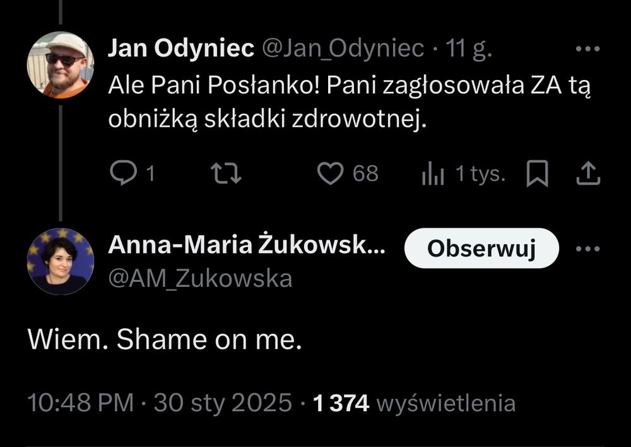Bookmark Jan Odyniec's tweet

pos(537,174)
